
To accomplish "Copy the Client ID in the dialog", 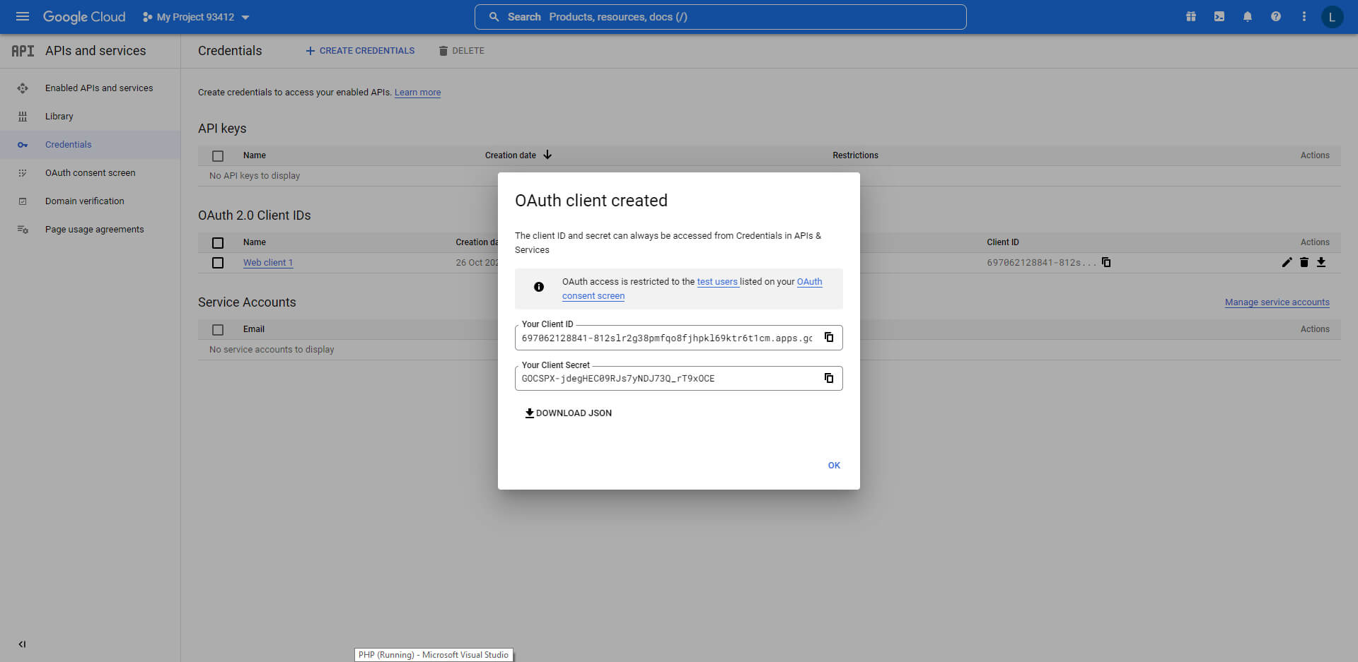I will pyautogui.click(x=829, y=338).
